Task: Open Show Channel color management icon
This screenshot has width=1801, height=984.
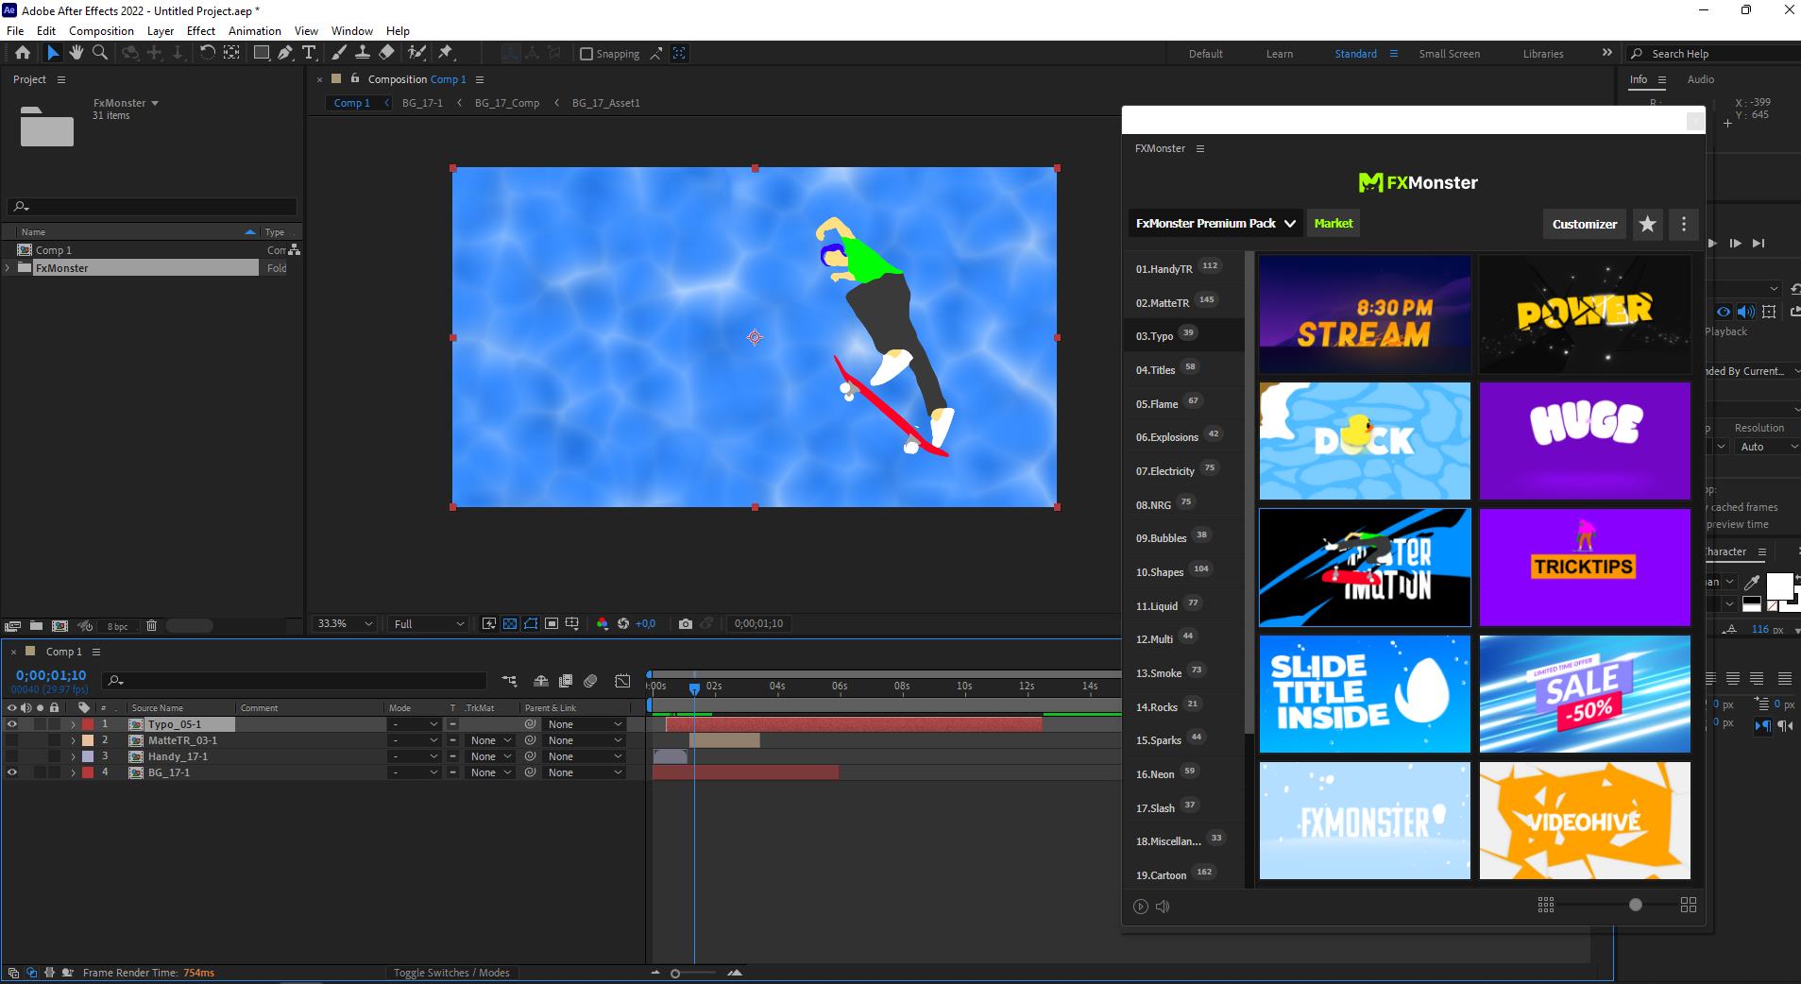Action: coord(603,623)
